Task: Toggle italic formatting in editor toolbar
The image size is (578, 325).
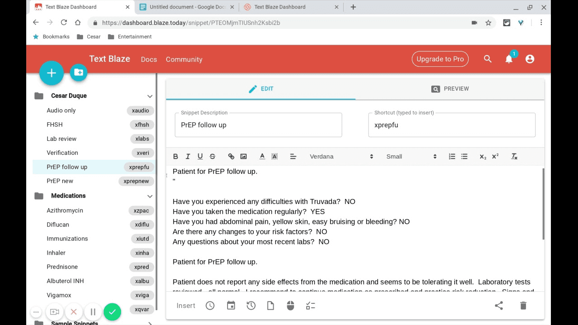Action: 188,157
